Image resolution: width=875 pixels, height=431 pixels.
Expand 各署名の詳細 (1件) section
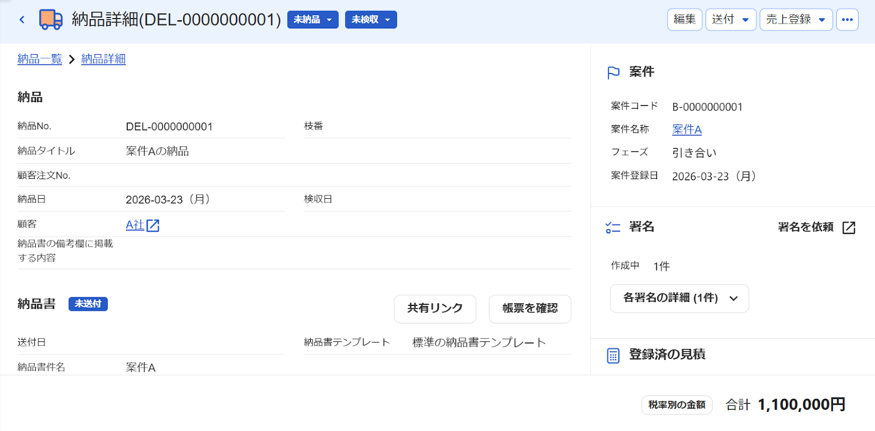click(x=679, y=298)
